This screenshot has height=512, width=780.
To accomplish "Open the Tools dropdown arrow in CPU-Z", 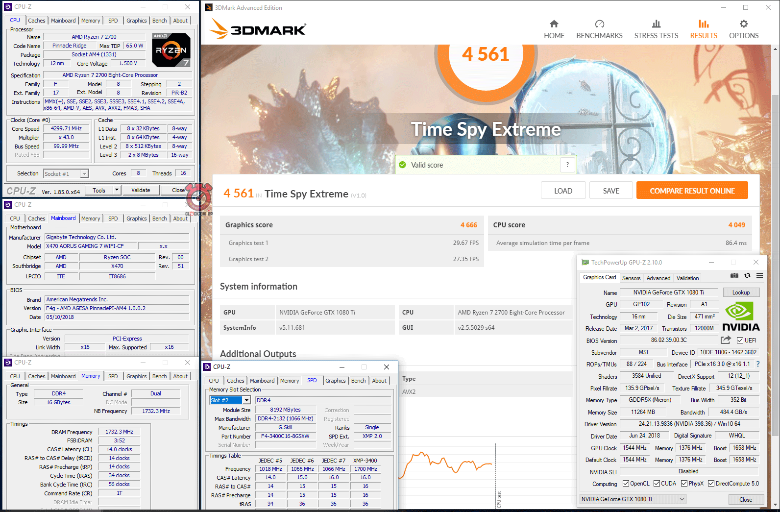I will 117,190.
